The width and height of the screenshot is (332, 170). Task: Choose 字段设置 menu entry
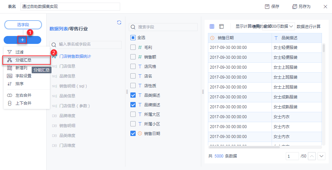click(x=27, y=76)
